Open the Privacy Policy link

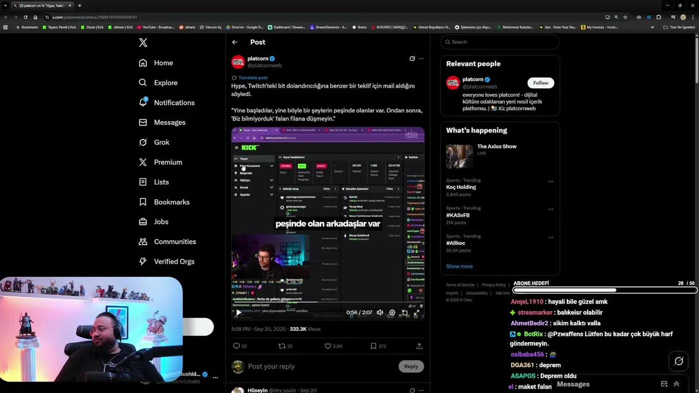tap(494, 285)
